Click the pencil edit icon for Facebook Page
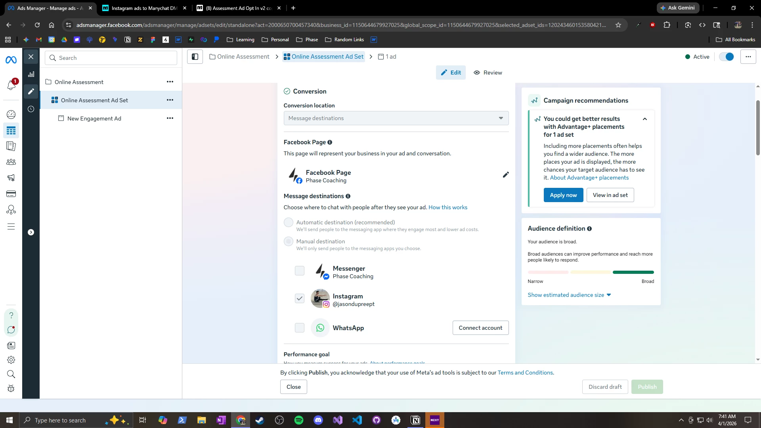Viewport: 761px width, 428px height. point(506,175)
